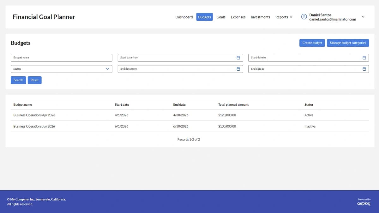The width and height of the screenshot is (379, 213).
Task: Open the Start date to calendar picker
Action: [364, 58]
